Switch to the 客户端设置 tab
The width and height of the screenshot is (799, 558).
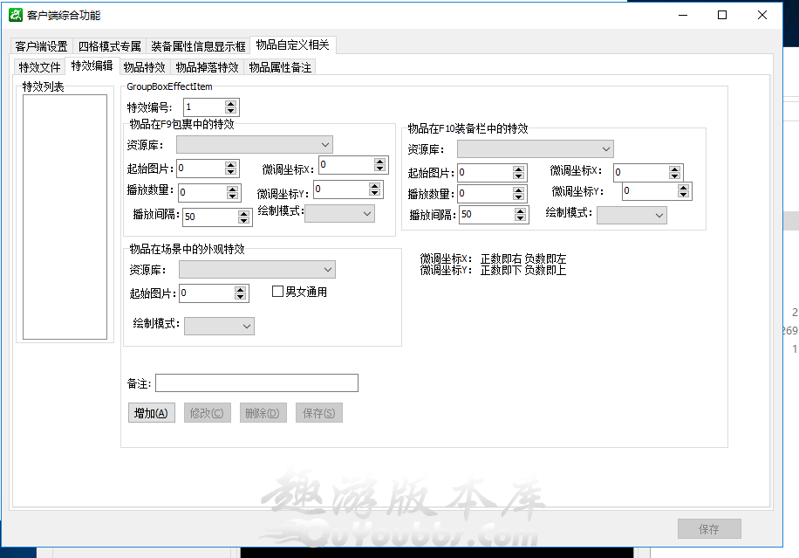(41, 46)
